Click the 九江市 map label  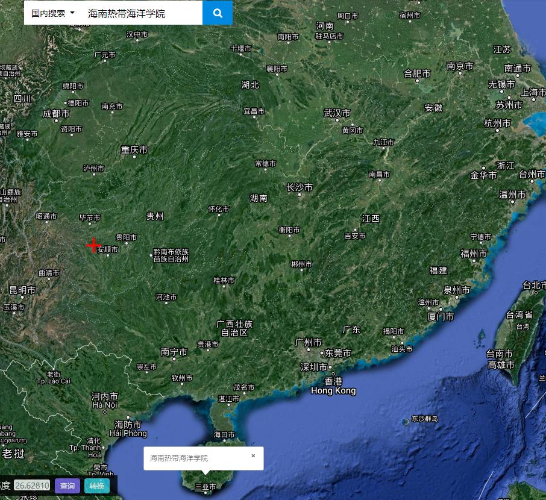(383, 142)
